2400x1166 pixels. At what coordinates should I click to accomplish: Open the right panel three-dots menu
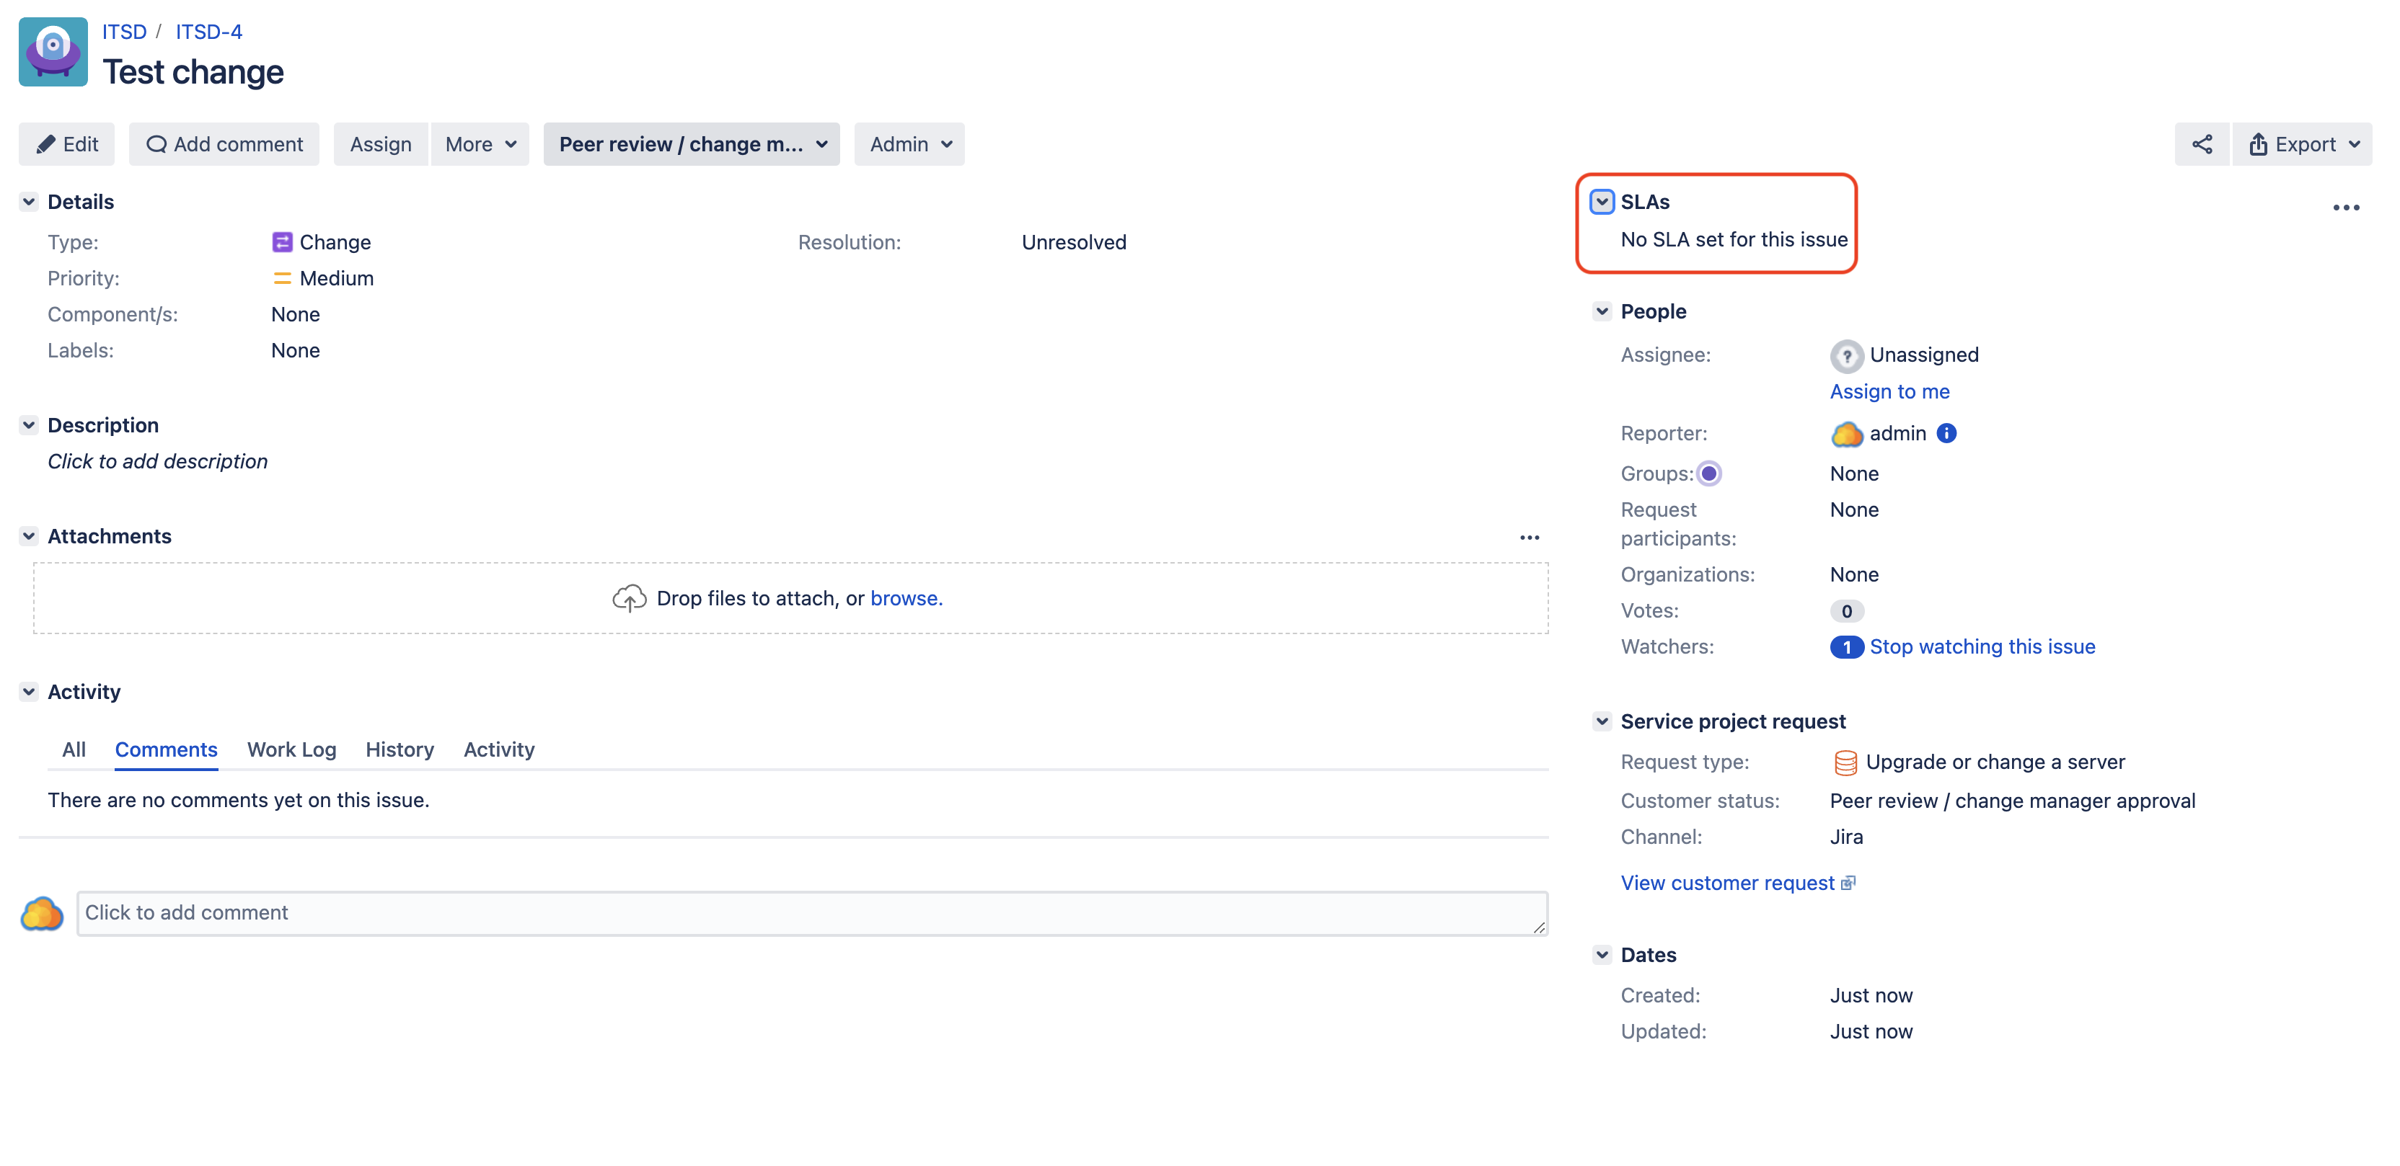tap(2345, 208)
